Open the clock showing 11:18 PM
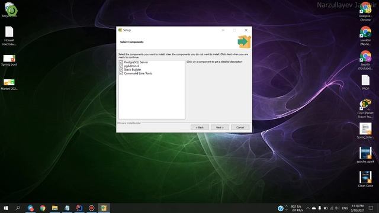 pyautogui.click(x=358, y=208)
